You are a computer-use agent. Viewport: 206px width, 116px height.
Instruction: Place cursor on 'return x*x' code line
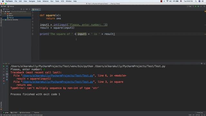pos(53,19)
